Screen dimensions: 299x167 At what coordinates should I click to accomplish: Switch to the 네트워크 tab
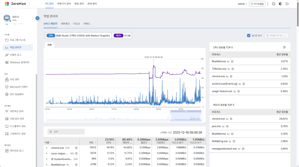pos(65,23)
